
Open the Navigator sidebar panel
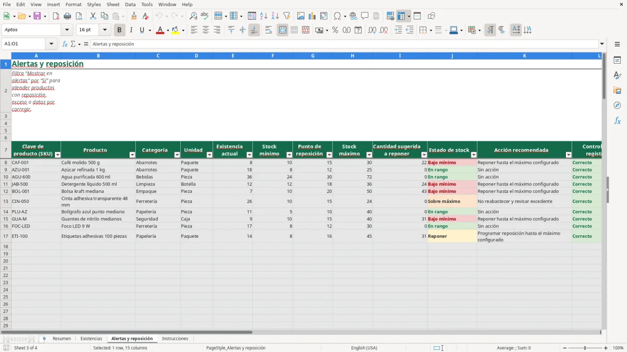(x=617, y=105)
